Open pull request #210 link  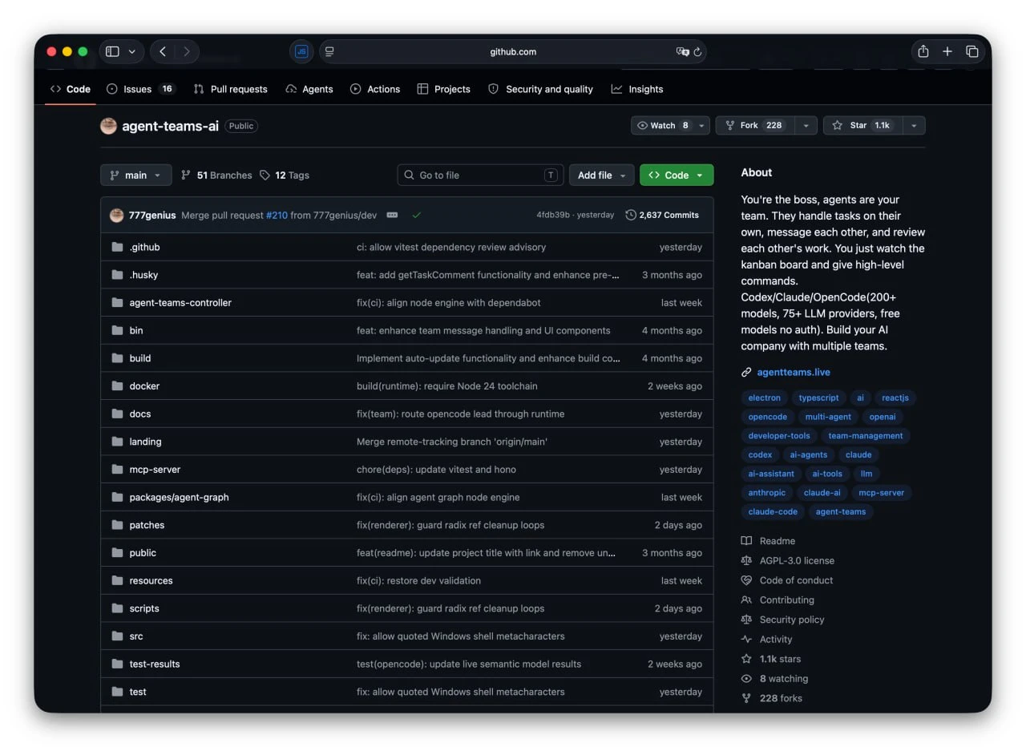coord(277,215)
